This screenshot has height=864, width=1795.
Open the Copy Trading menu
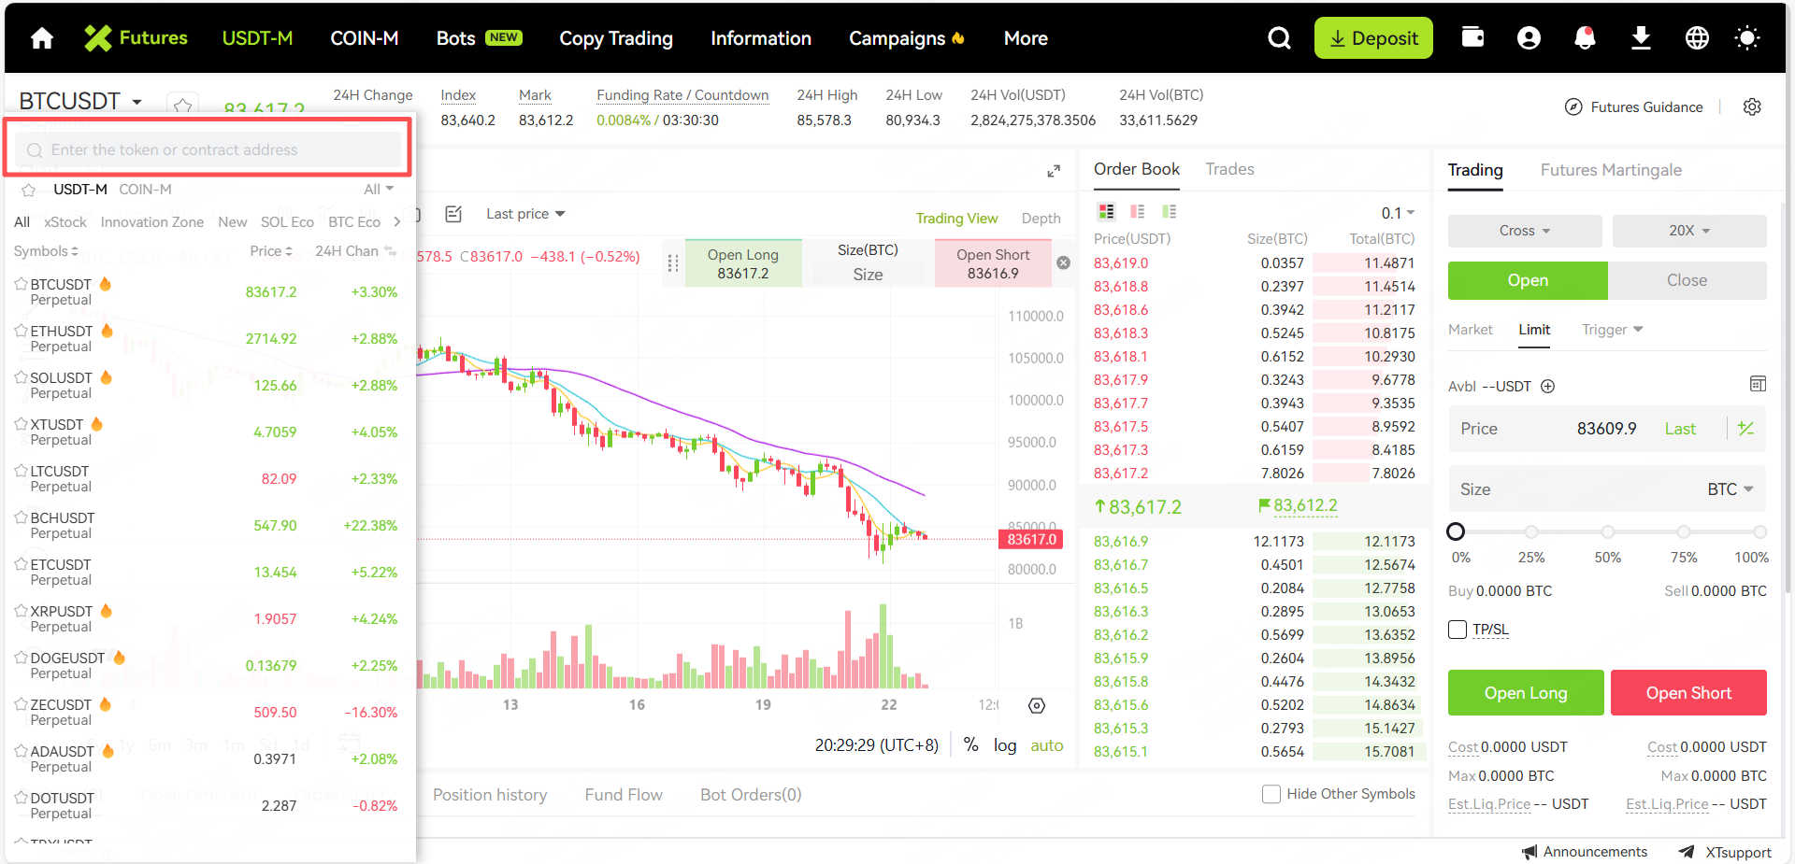click(x=616, y=38)
